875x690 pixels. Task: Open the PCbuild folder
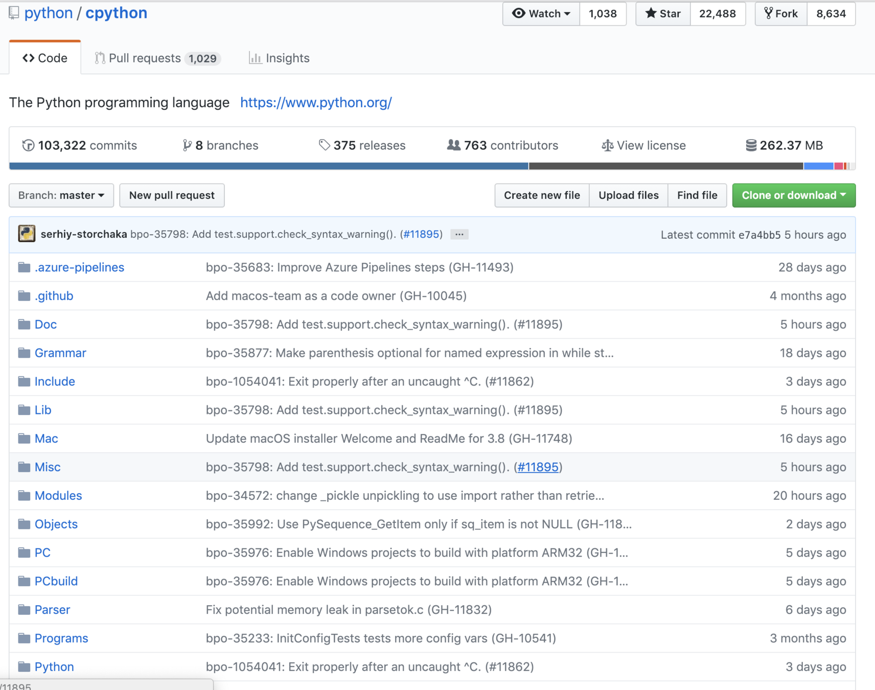tap(56, 581)
